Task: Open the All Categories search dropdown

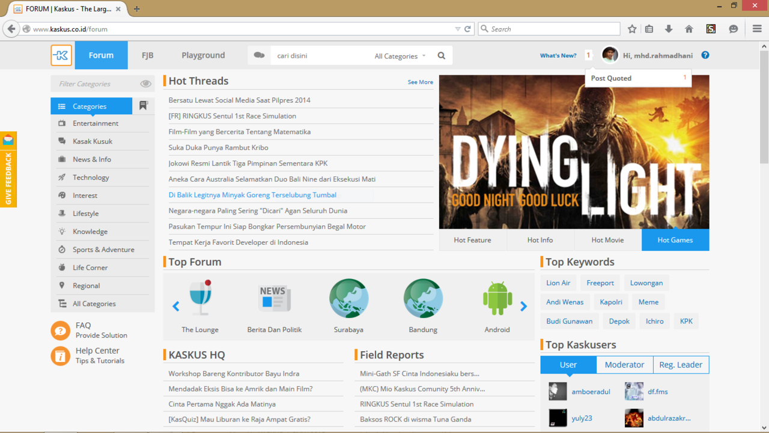Action: 400,56
